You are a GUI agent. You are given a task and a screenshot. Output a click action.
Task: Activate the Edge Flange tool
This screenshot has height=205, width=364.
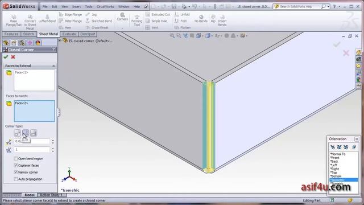pyautogui.click(x=71, y=14)
